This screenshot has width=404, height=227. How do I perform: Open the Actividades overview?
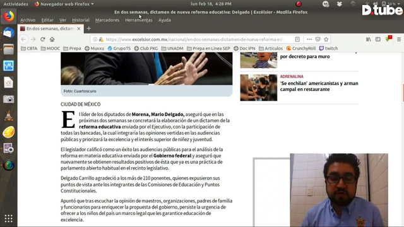[15, 4]
